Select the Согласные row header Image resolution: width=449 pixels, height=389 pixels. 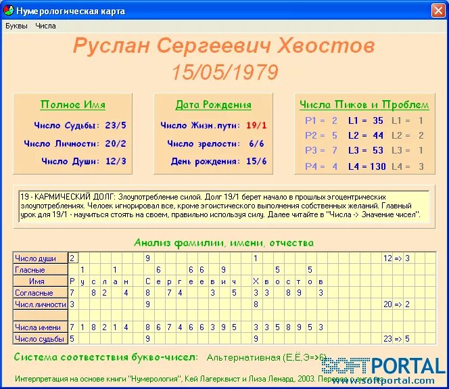(40, 292)
